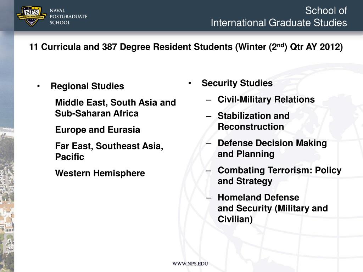Click 'Homeland Defense and Security' item
Image resolution: width=363 pixels, height=272 pixels.
pos(273,208)
